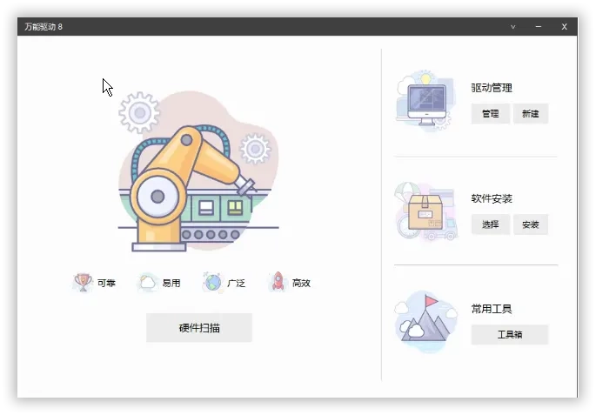
Task: Click the 软件安装 section heading
Action: (492, 198)
